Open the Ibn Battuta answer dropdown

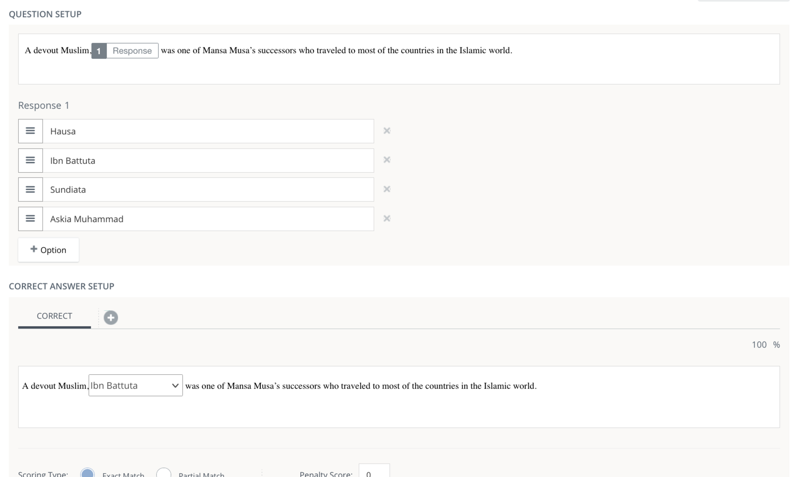[135, 385]
